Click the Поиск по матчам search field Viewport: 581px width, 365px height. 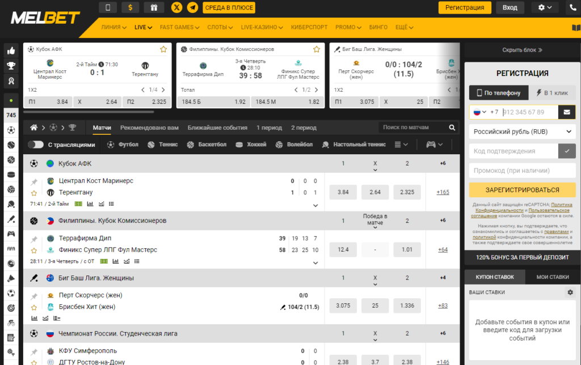click(x=413, y=128)
